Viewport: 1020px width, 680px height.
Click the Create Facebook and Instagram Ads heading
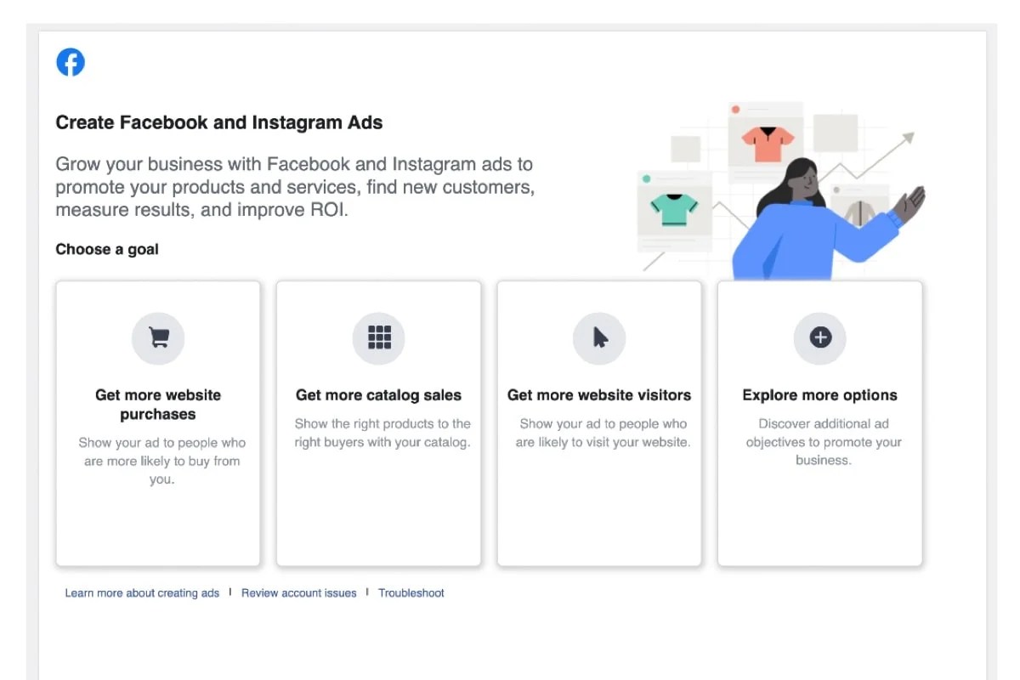(x=218, y=122)
